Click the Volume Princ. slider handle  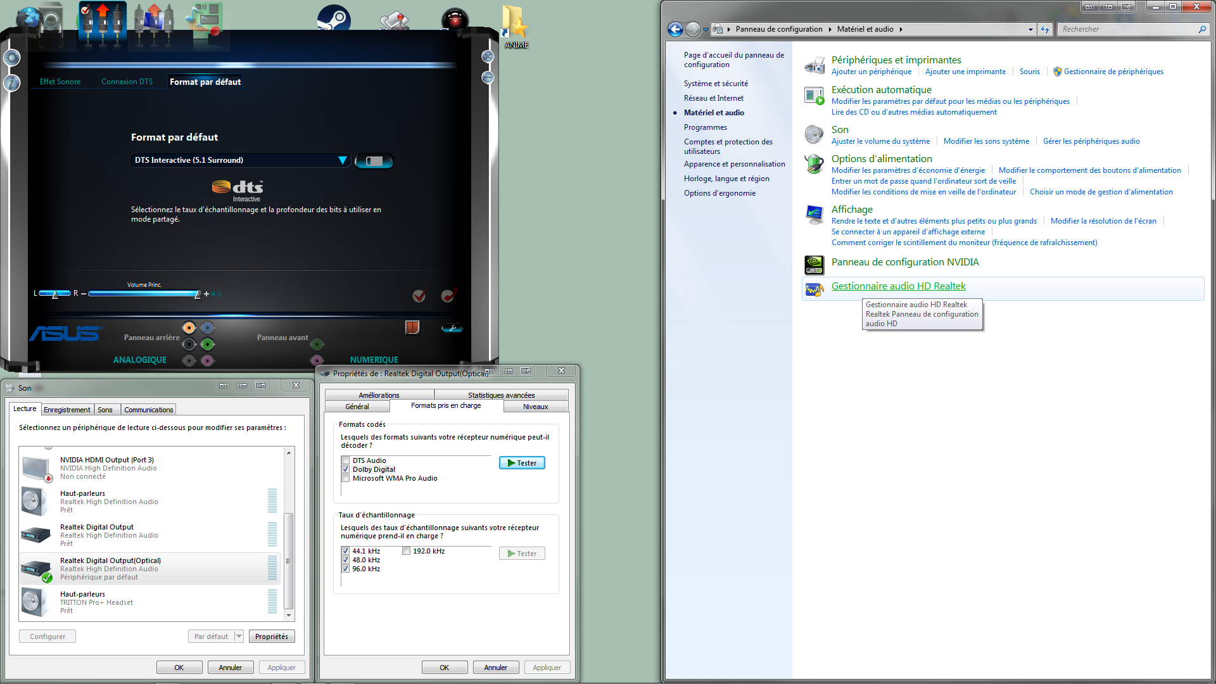(x=198, y=294)
